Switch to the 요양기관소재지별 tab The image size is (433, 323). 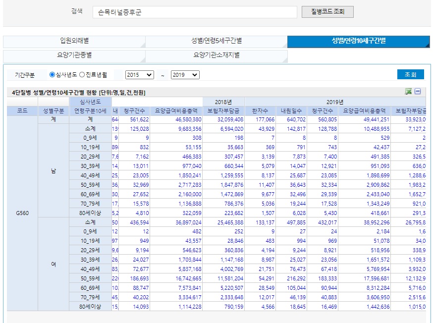[x=216, y=55]
